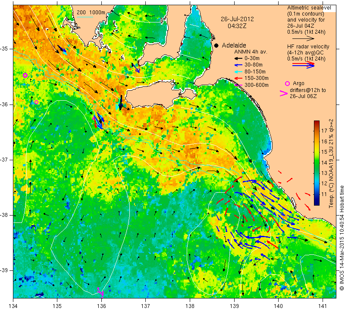Viewport: 345px width, 311px height.
Task: Click latitude axis label -37
Action: coord(5,159)
